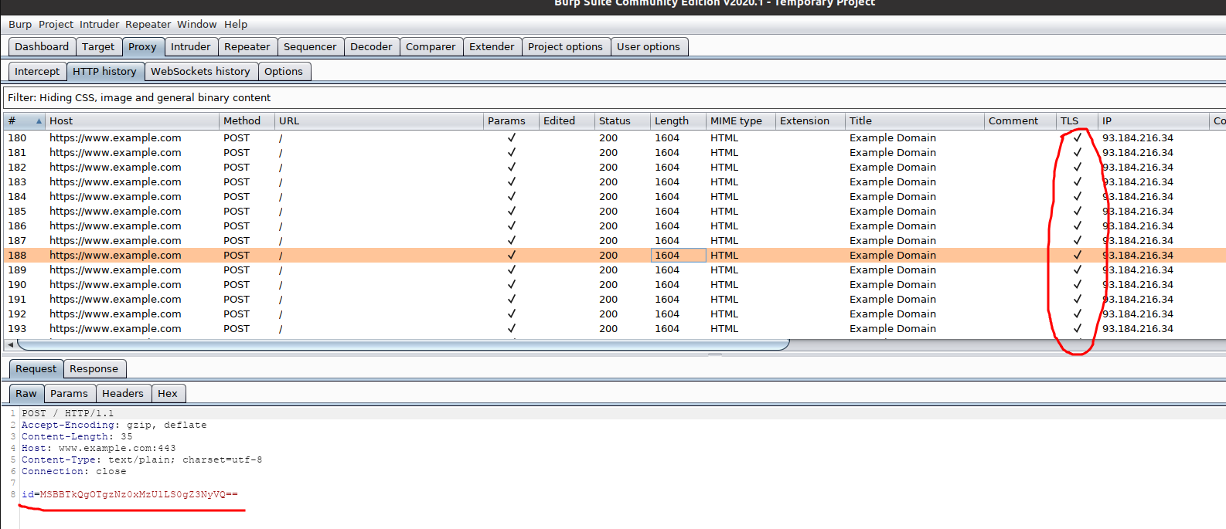Click Params checkmark in row 192
This screenshot has width=1226, height=529.
click(x=511, y=314)
